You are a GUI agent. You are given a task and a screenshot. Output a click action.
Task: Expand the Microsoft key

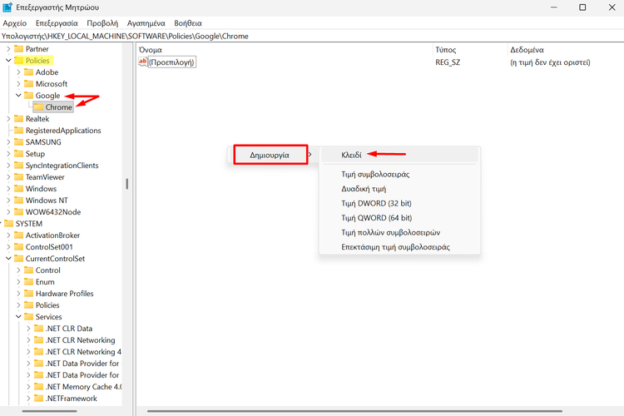click(x=18, y=84)
